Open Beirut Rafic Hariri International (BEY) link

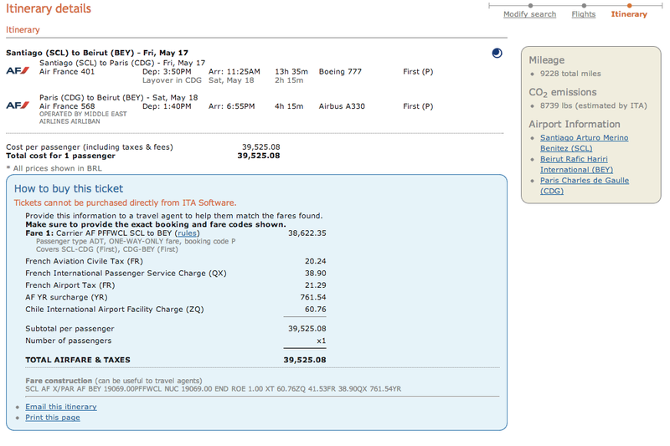(x=576, y=164)
